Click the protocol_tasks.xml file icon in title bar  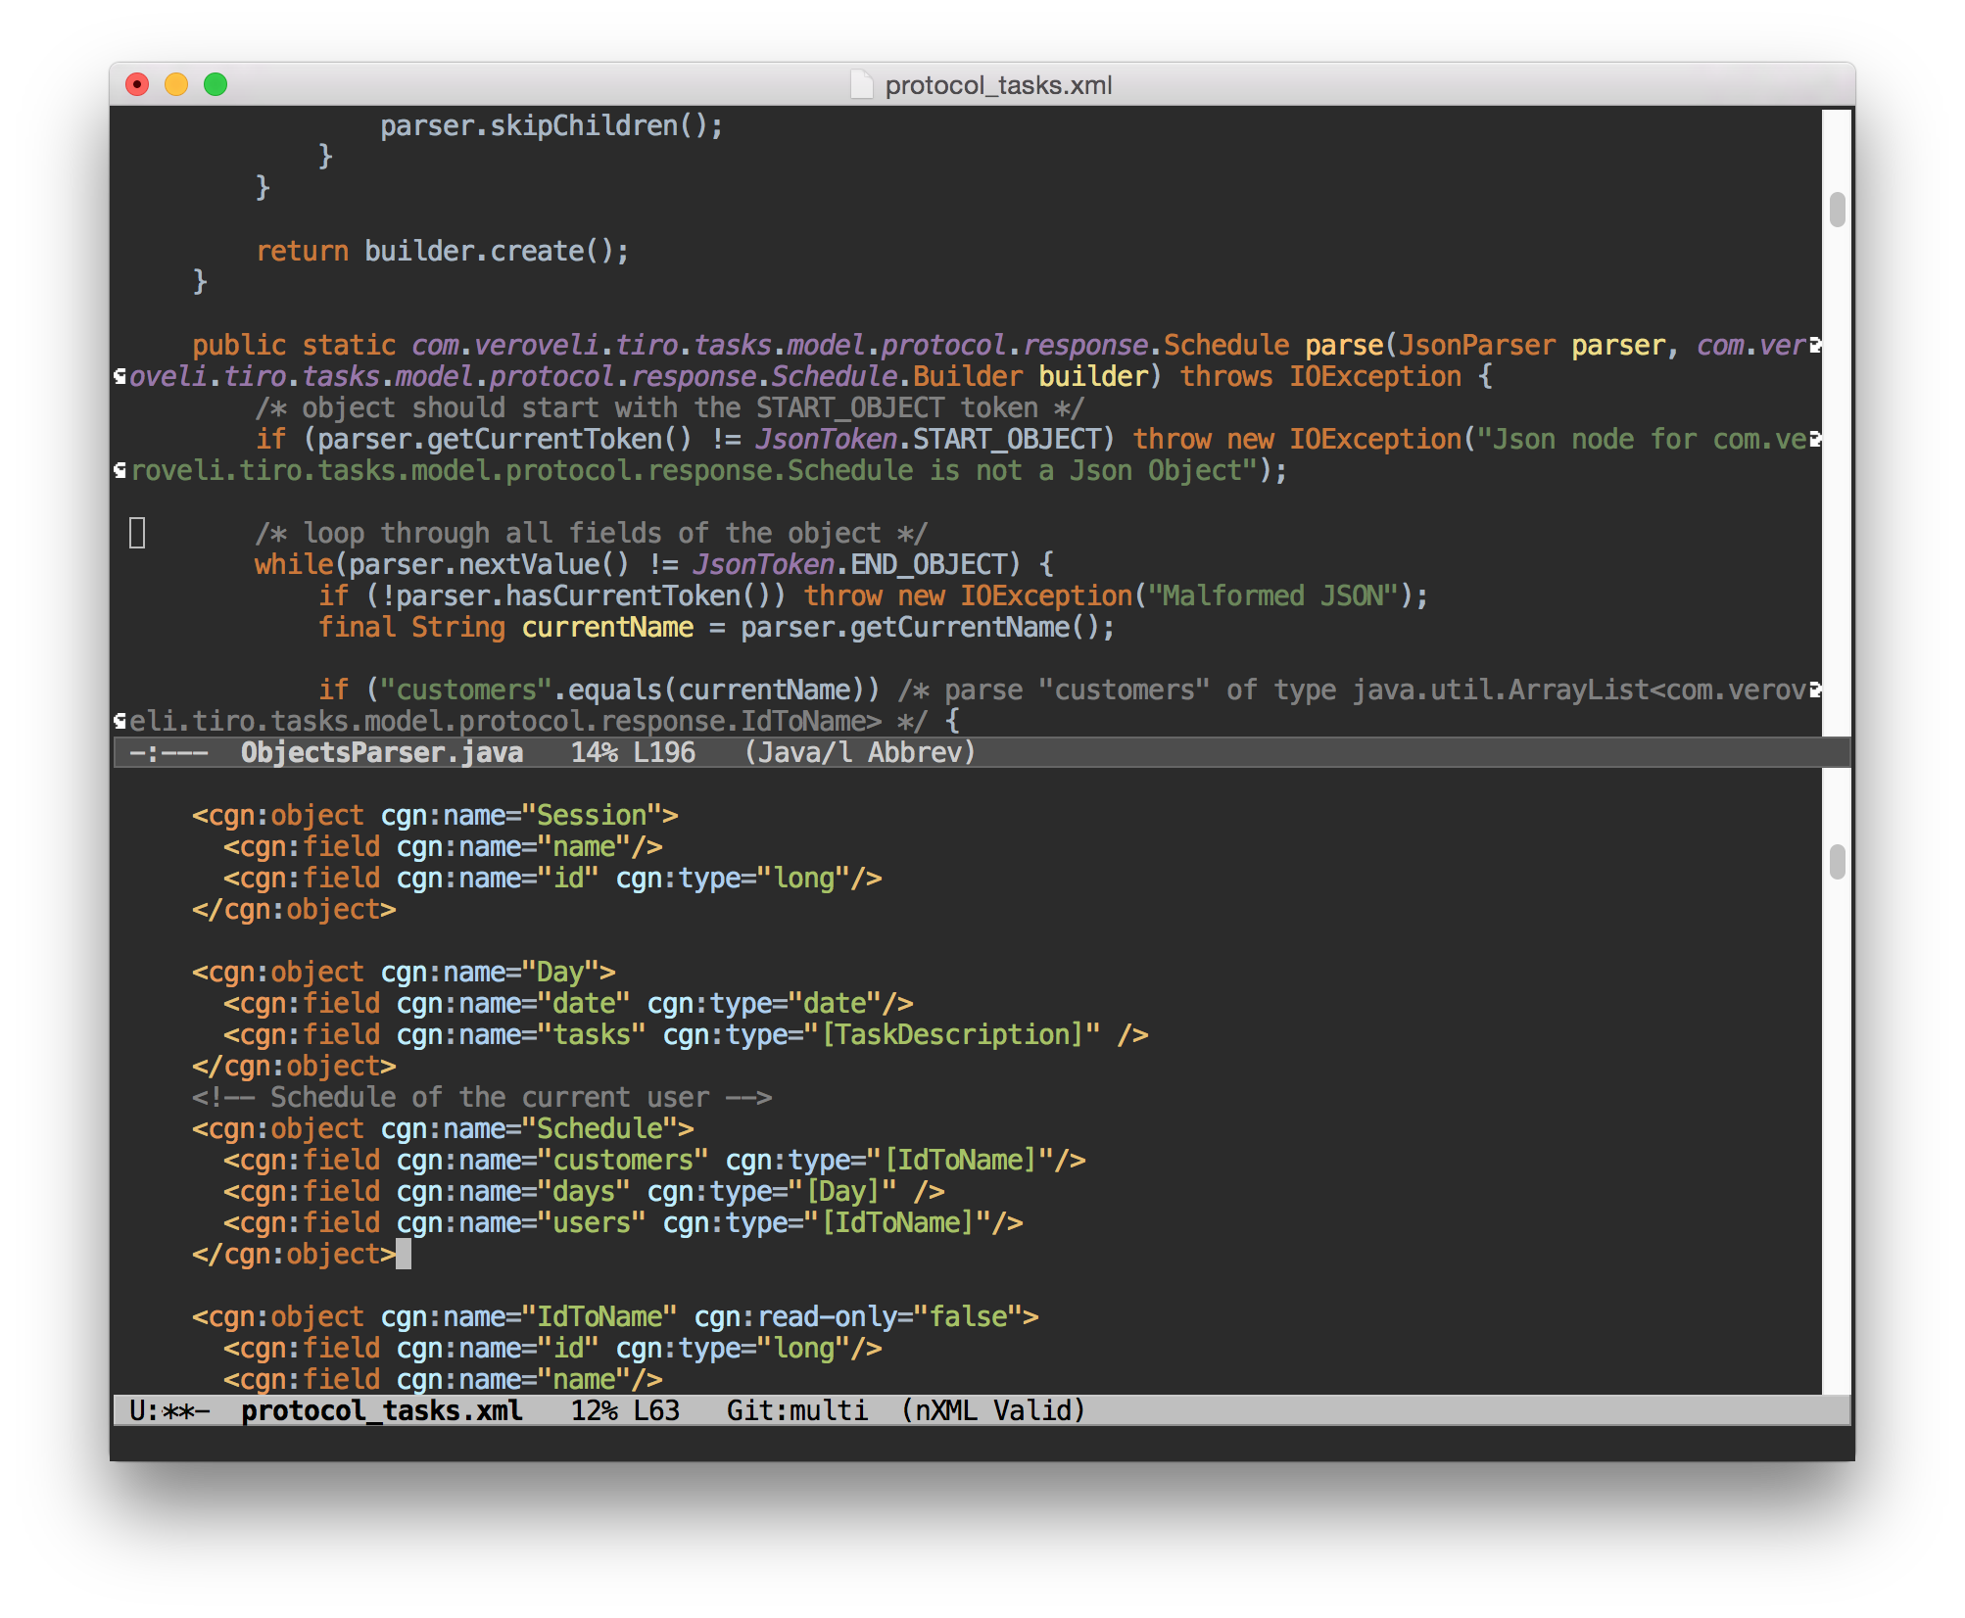coord(861,85)
